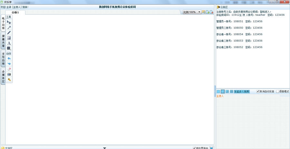Select the 白板1 whiteboard tab
Screen dimensions: 290x149
tap(15, 12)
